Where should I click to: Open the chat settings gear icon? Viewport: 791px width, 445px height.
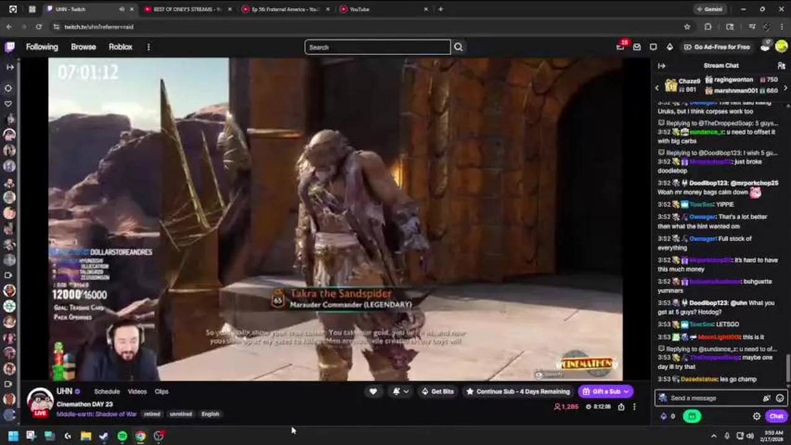[x=756, y=416]
